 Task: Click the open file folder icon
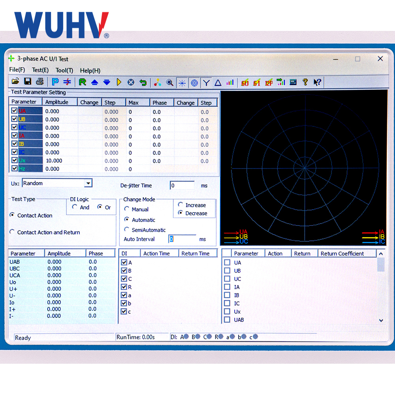coord(15,82)
